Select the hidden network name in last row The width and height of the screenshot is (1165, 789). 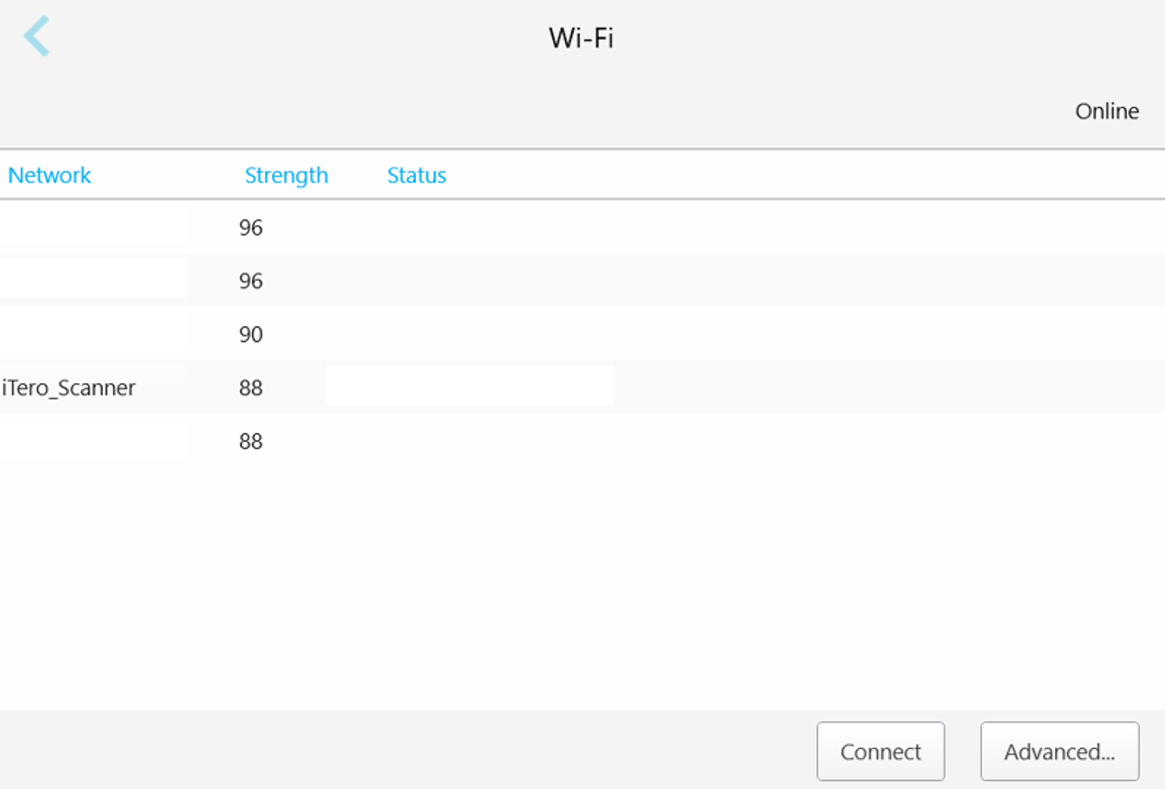click(x=93, y=441)
